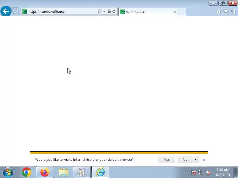Open Favorites star icon

point(226,11)
